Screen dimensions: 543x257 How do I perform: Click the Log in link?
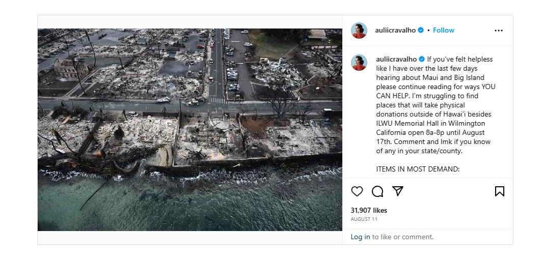360,237
